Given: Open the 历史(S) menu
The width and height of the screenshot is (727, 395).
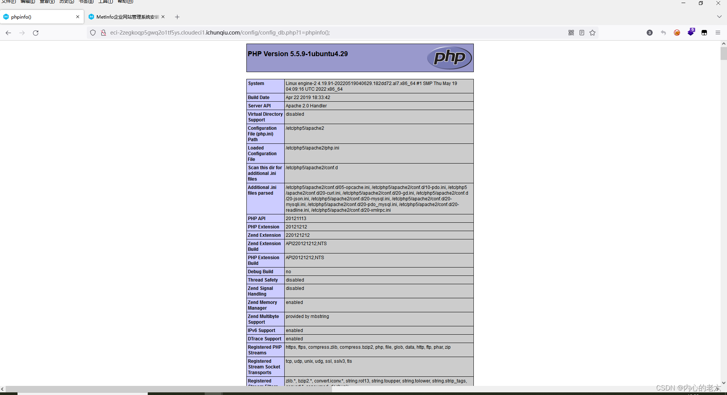Looking at the screenshot, I should (x=67, y=2).
